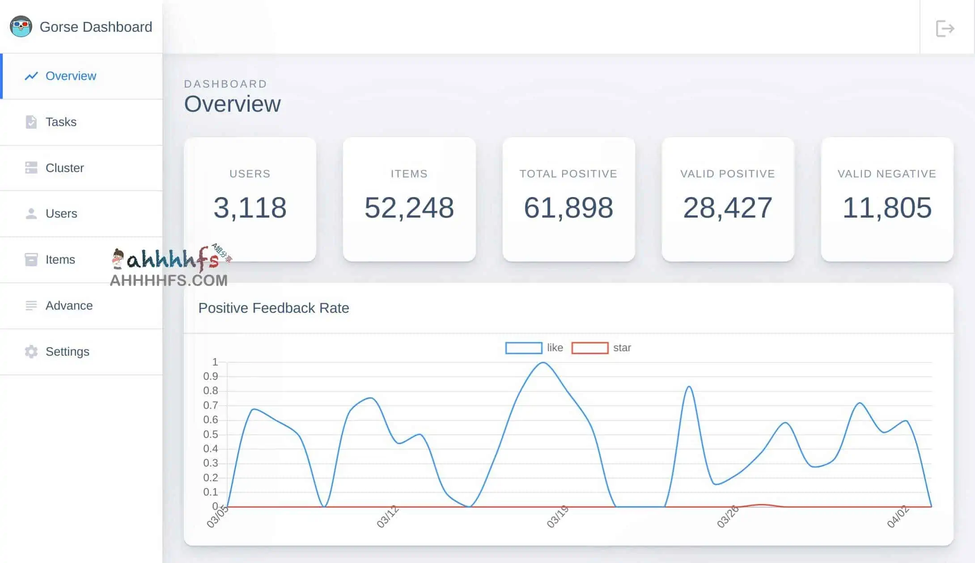This screenshot has height=563, width=975.
Task: Click the logout icon at top right
Action: 945,29
